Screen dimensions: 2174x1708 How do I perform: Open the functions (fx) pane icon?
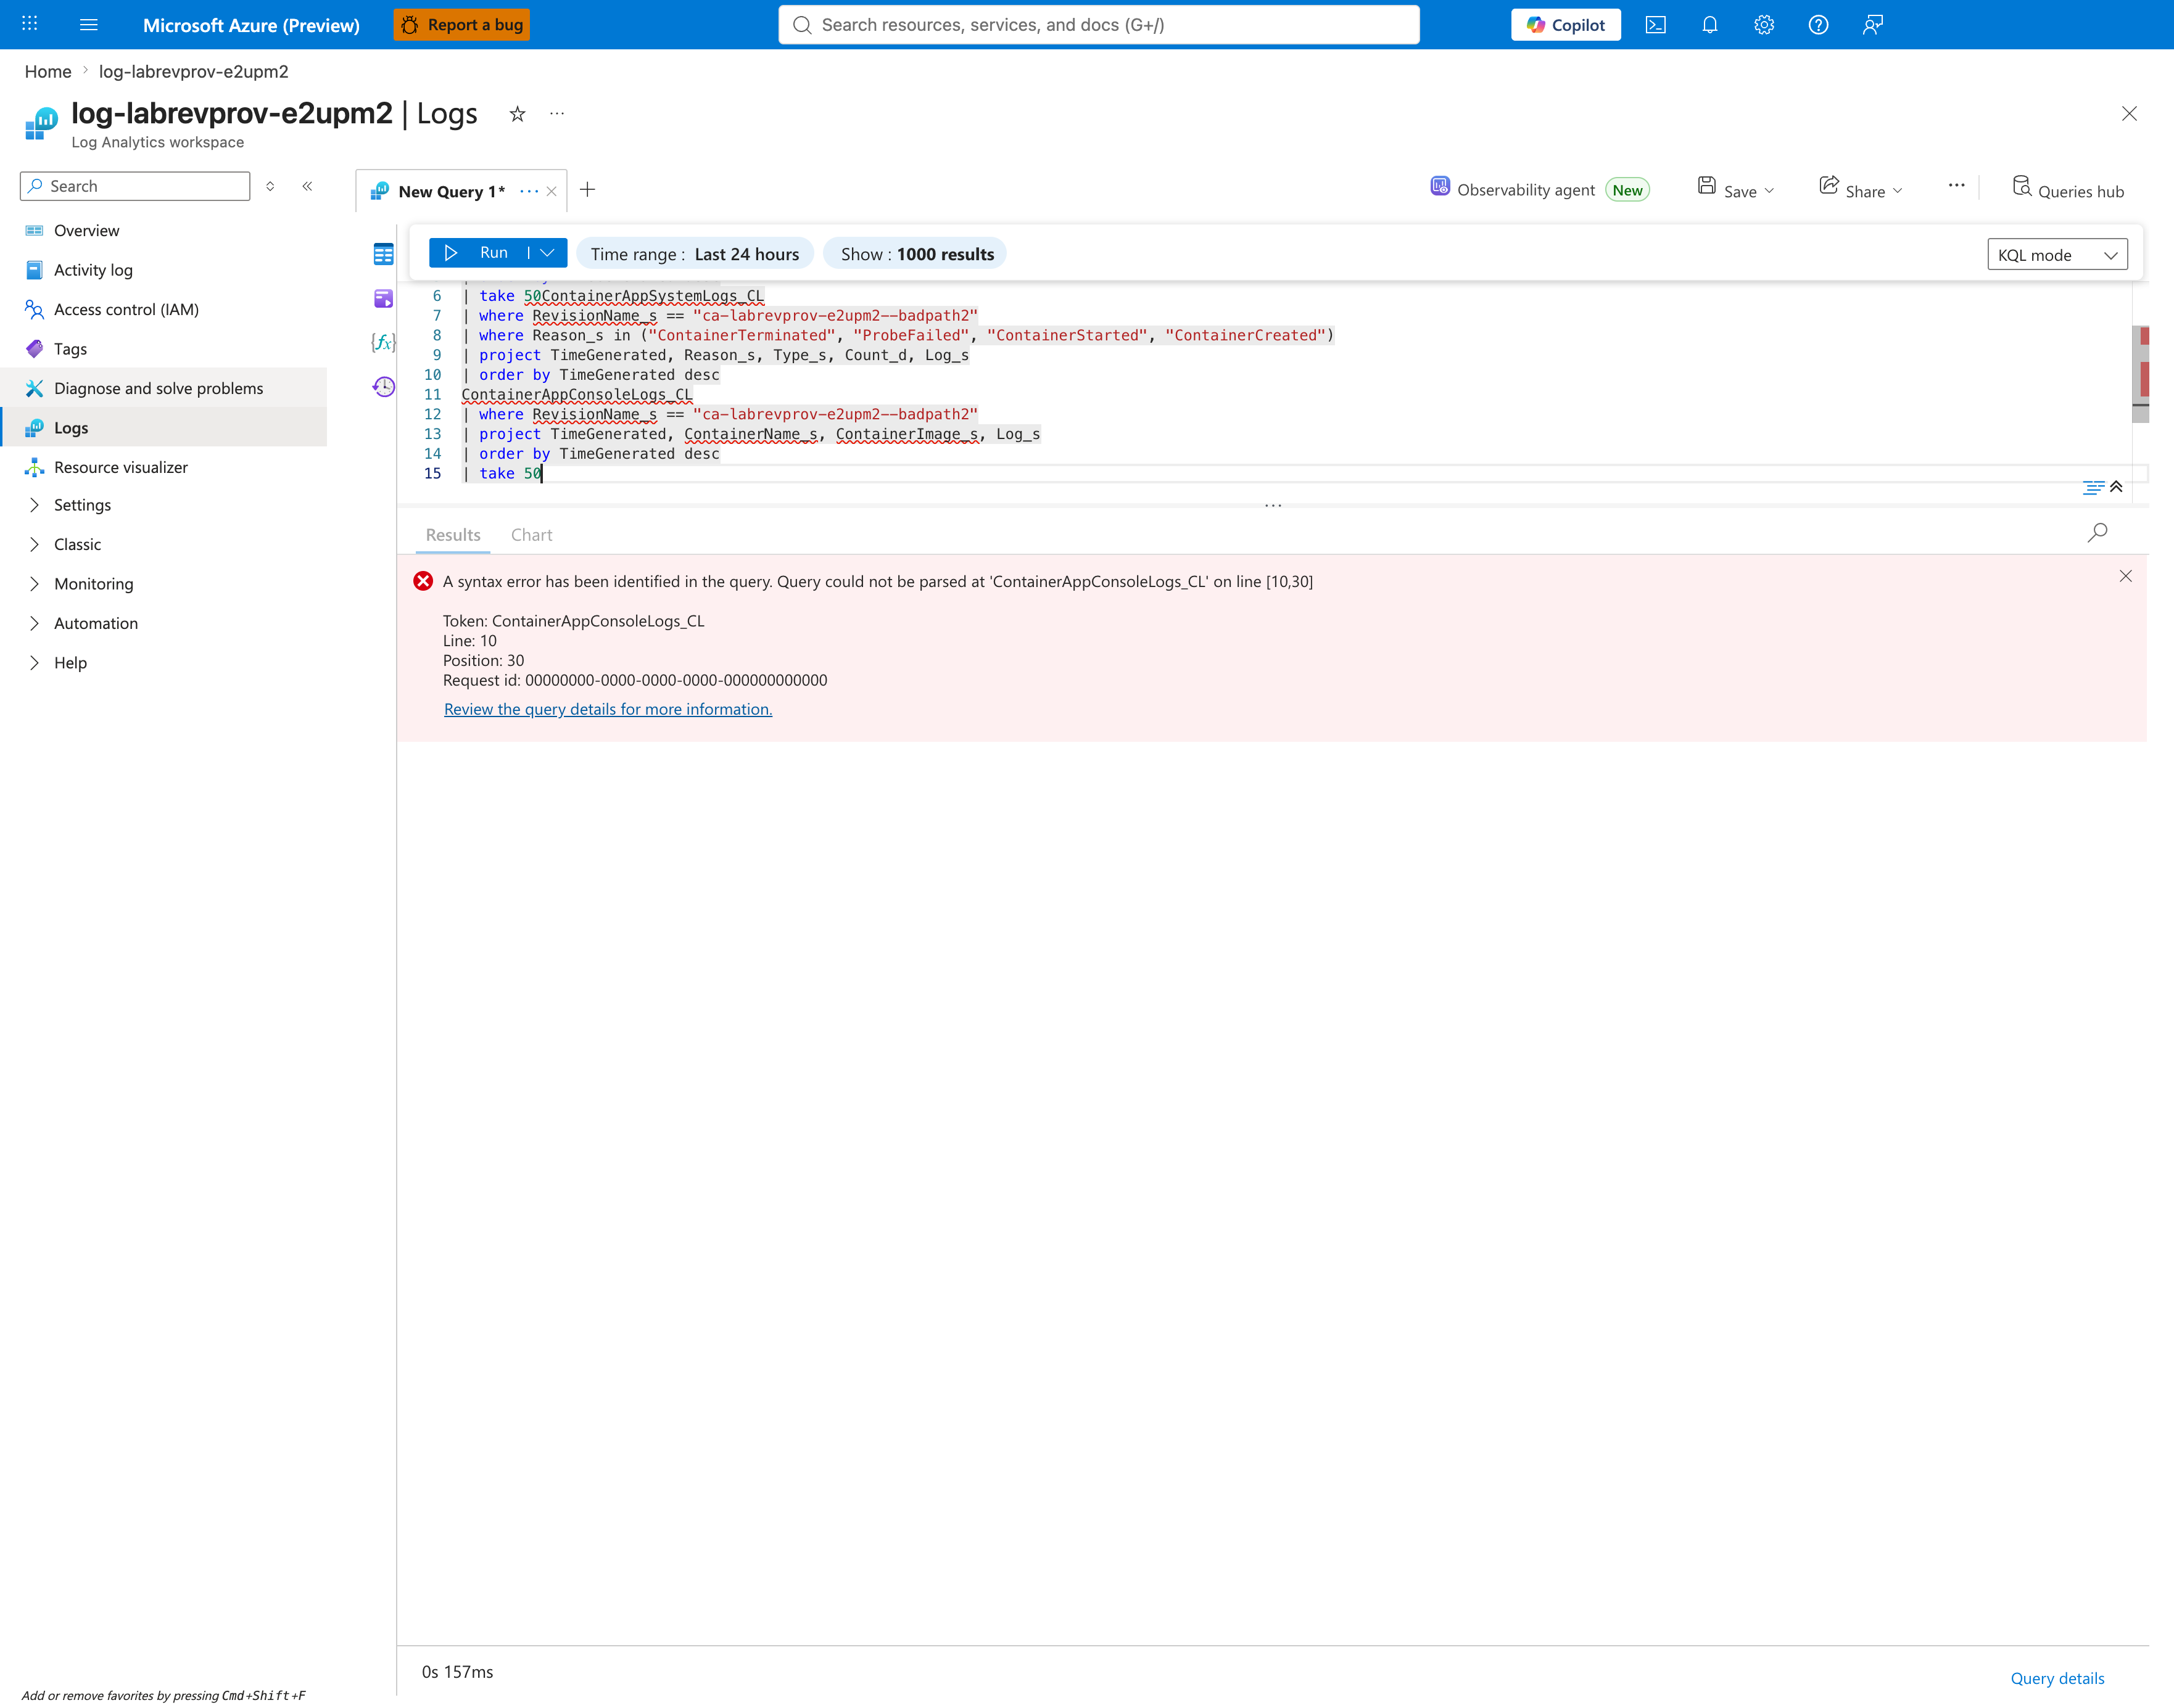(x=383, y=342)
